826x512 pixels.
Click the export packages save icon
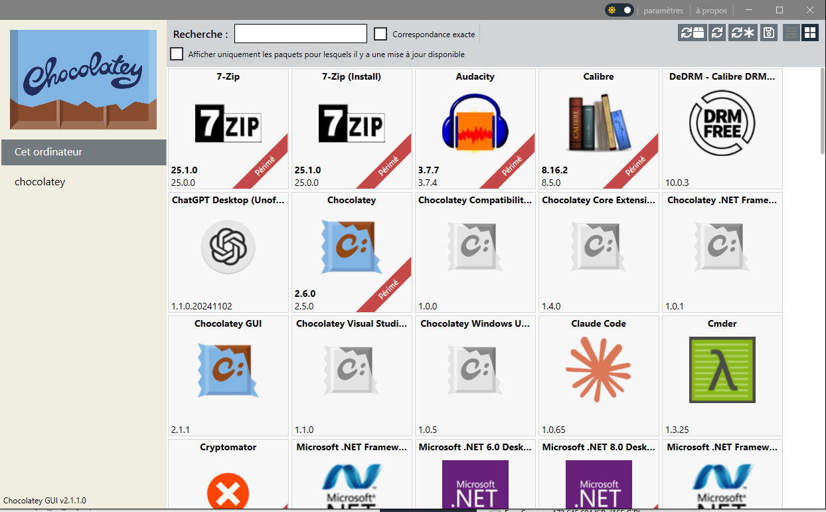(768, 32)
